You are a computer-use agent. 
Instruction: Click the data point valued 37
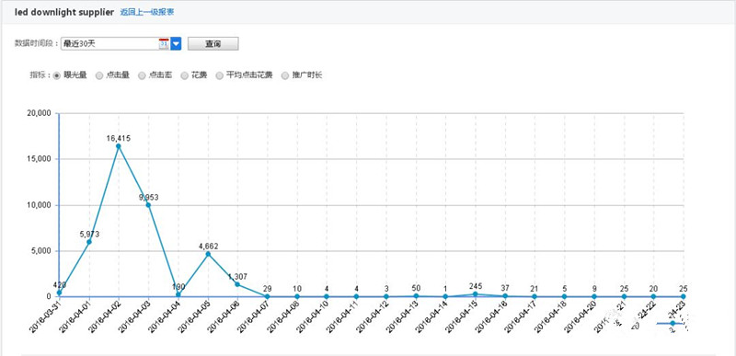pos(505,296)
